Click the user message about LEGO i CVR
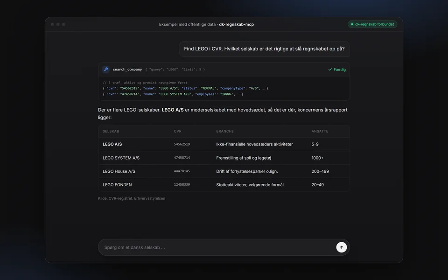 pos(264,49)
